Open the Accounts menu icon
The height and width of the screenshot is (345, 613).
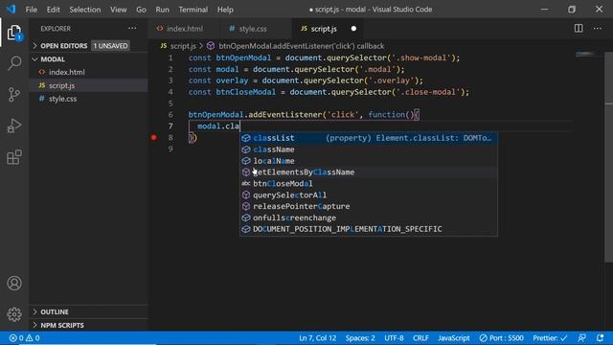point(14,284)
